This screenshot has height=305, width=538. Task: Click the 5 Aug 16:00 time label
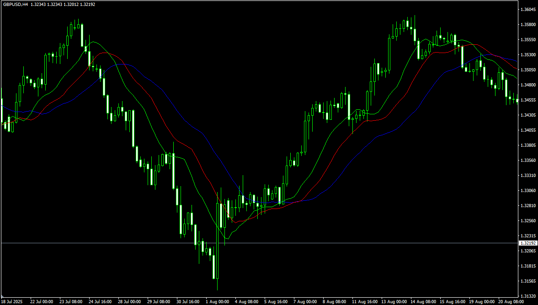[276, 302]
